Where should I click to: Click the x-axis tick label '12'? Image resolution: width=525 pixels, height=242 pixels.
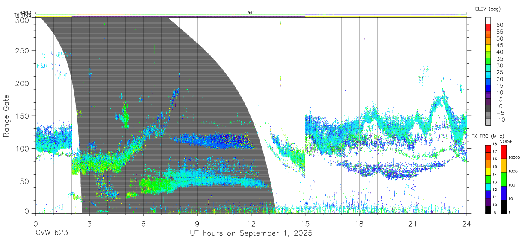pos(251,224)
